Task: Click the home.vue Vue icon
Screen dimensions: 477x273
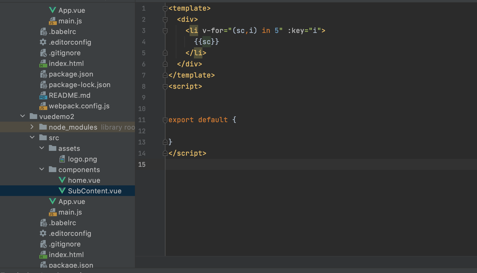Action: pos(62,180)
